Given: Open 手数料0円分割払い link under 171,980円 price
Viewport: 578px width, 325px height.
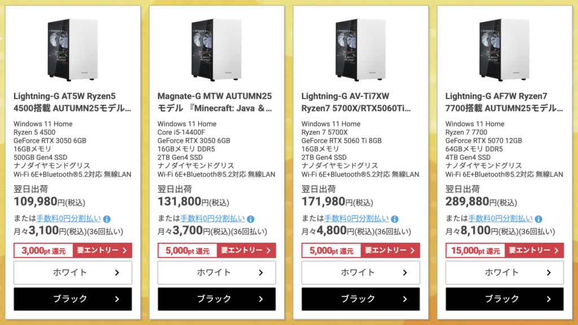Looking at the screenshot, I should pyautogui.click(x=356, y=219).
